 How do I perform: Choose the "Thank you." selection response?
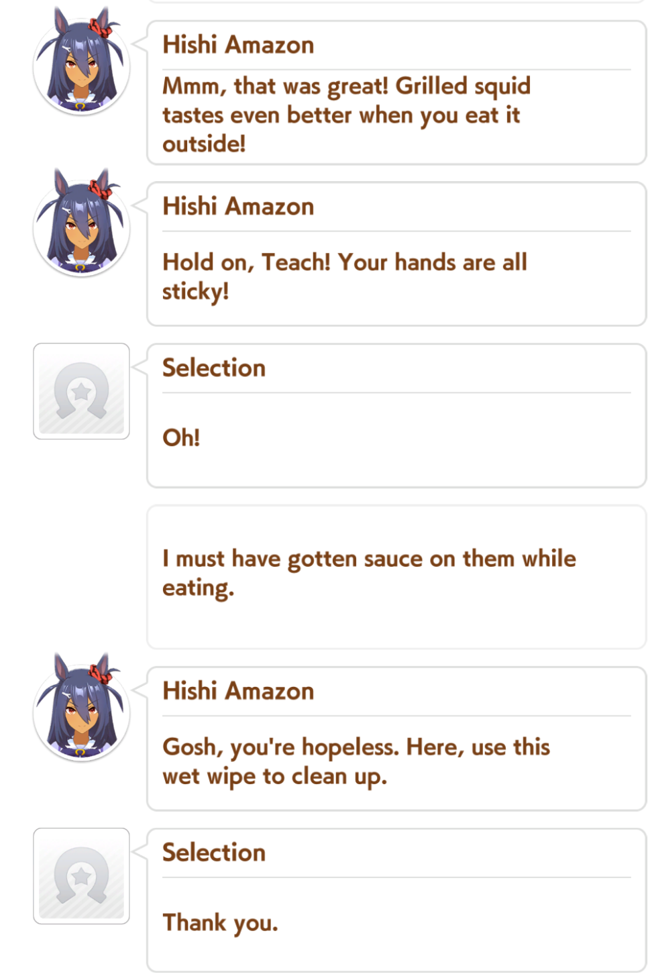tap(220, 923)
